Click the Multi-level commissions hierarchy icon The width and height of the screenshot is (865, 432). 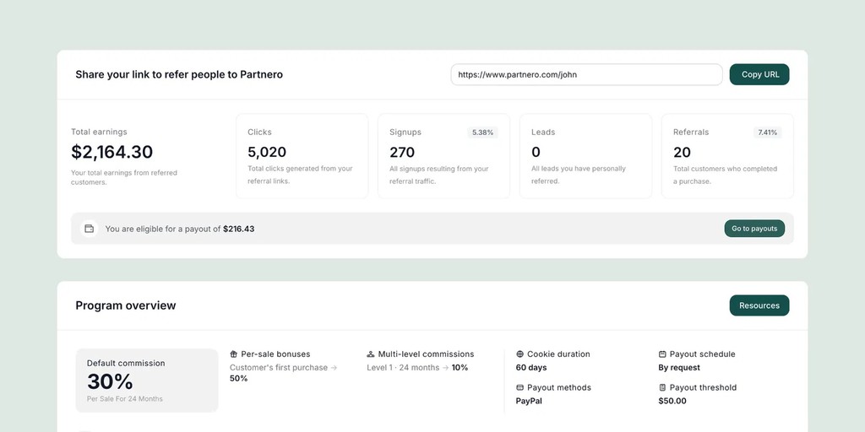pyautogui.click(x=371, y=354)
